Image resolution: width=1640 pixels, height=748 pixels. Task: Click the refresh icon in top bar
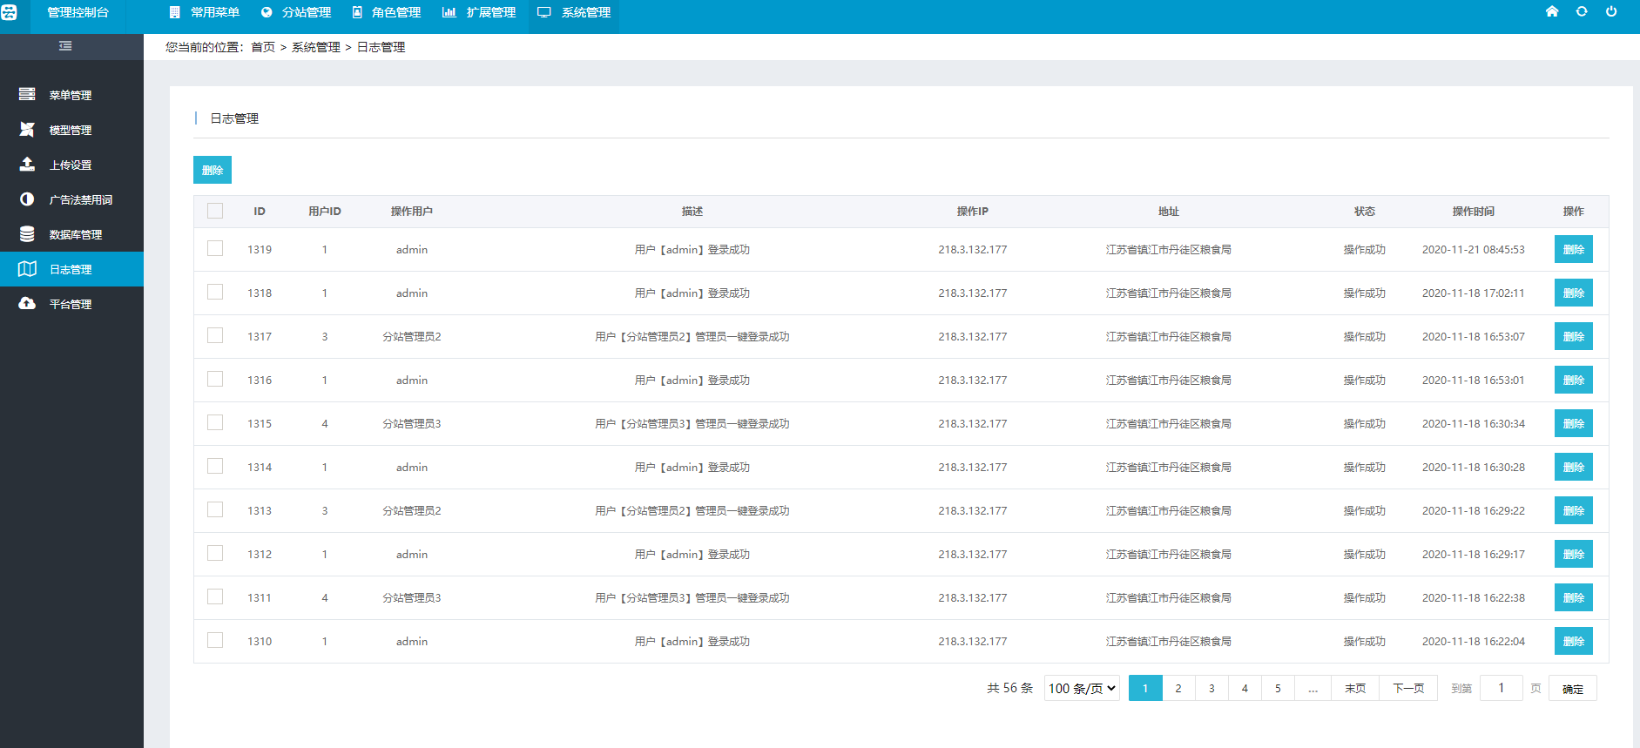coord(1581,11)
